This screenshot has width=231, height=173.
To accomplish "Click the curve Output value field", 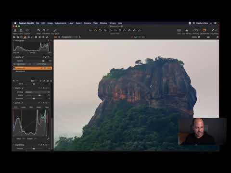I will pyautogui.click(x=35, y=139).
